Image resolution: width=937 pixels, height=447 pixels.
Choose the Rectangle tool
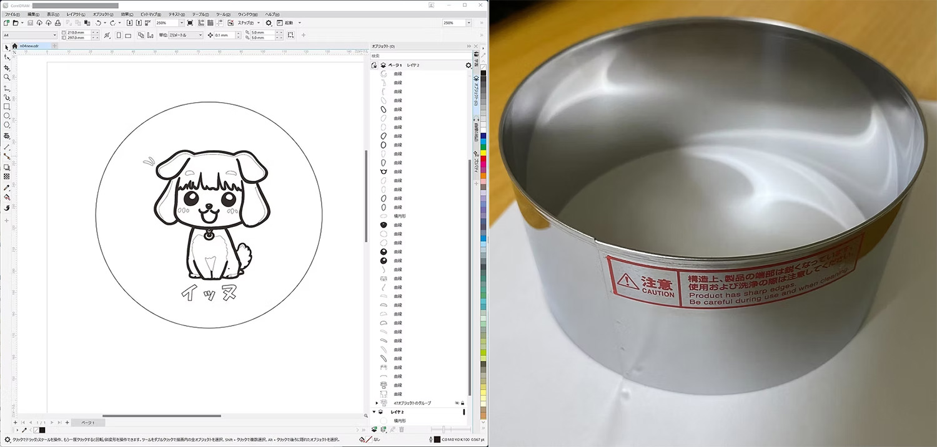pos(7,107)
